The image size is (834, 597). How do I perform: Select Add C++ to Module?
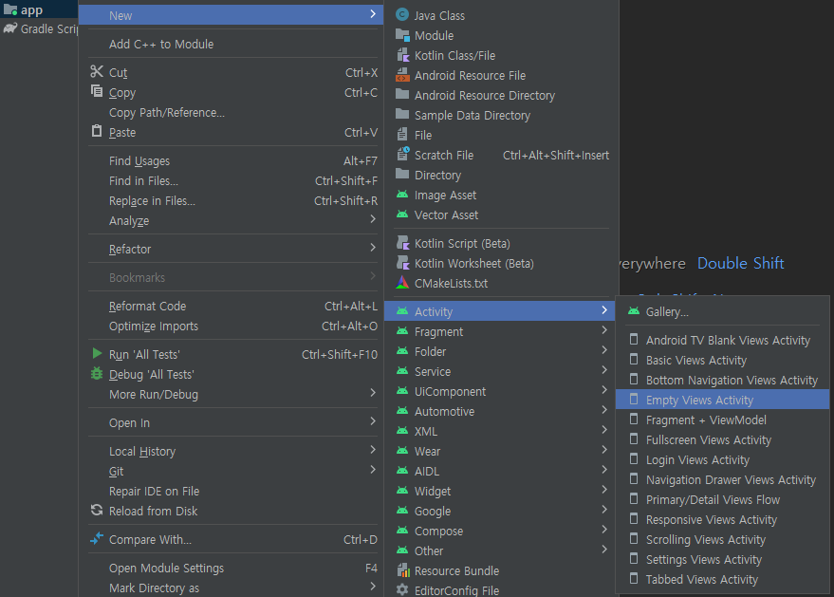click(231, 45)
